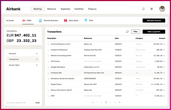This screenshot has height=110, width=171.
Task: Click the EUR 947.402,11 total balance
Action: (x=21, y=35)
